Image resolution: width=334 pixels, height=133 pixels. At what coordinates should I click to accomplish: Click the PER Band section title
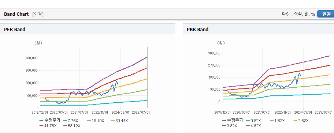pyautogui.click(x=15, y=30)
